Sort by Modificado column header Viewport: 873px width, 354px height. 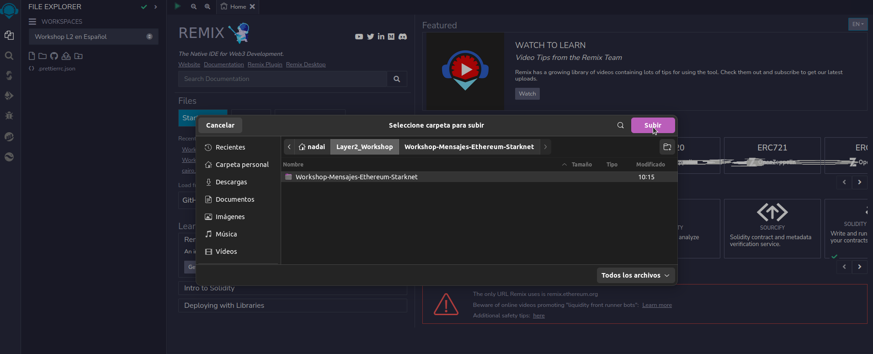[x=650, y=165]
